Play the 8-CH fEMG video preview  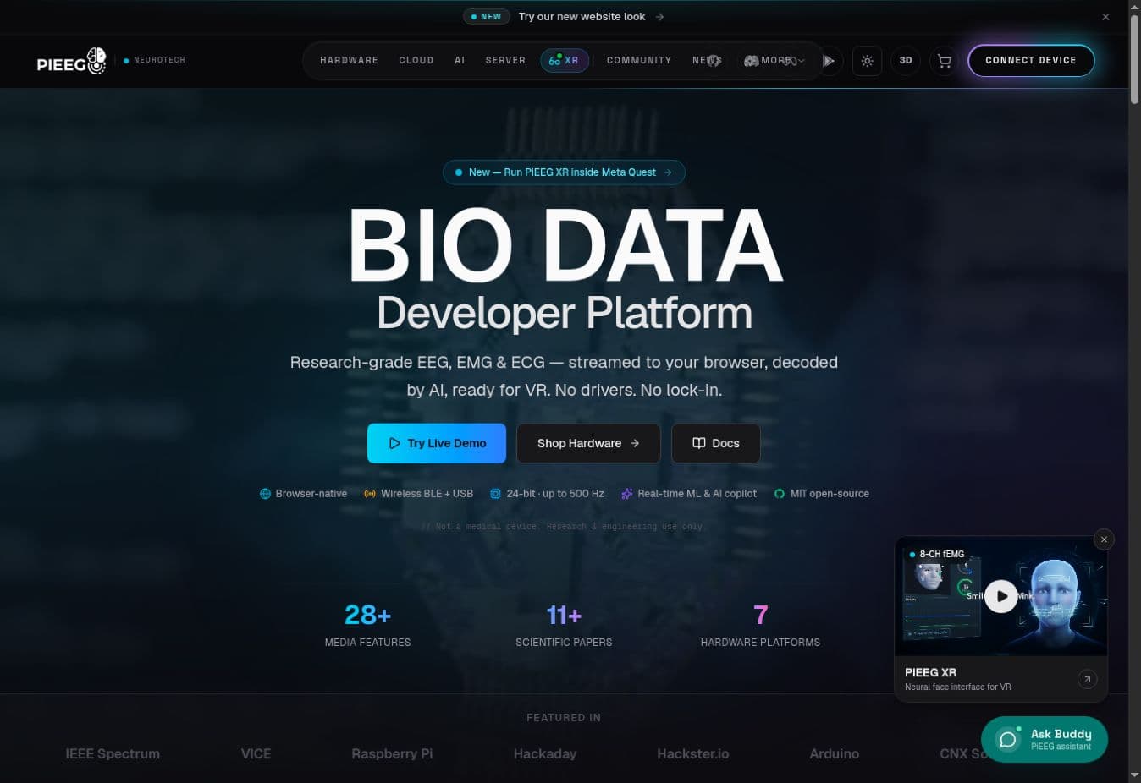1001,596
